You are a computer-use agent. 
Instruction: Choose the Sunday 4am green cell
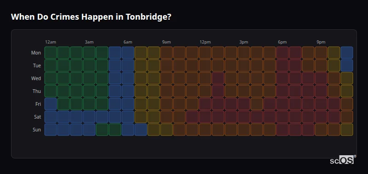102,130
